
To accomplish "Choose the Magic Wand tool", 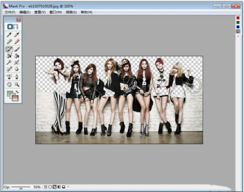I will pyautogui.click(x=9, y=63).
